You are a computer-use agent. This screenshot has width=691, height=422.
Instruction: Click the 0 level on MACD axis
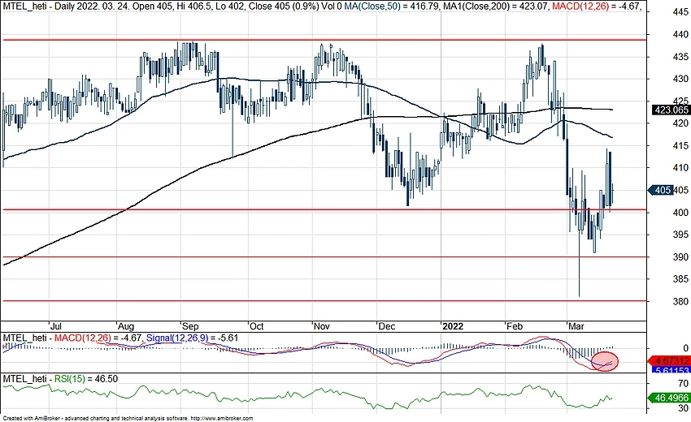click(685, 348)
